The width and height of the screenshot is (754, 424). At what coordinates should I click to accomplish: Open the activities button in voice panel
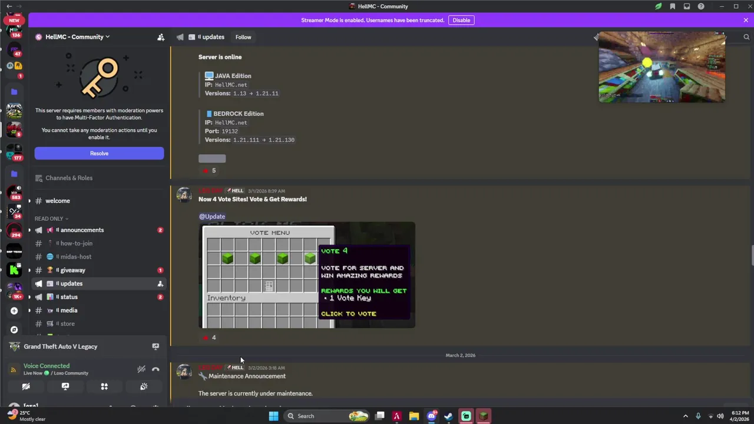pyautogui.click(x=104, y=387)
